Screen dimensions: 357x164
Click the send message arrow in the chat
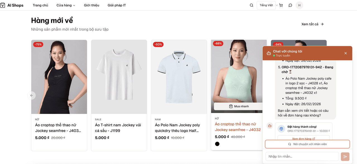[345, 156]
